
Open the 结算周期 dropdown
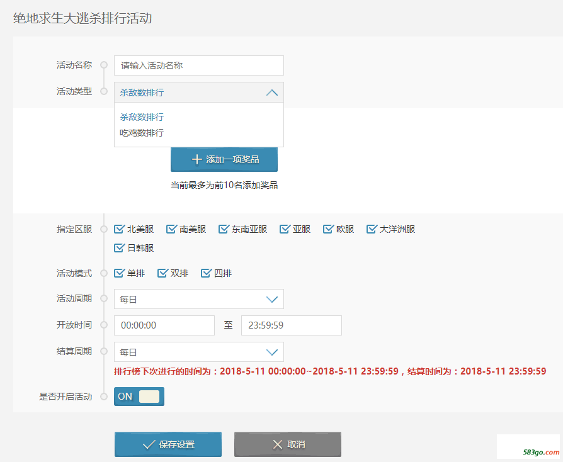[199, 352]
